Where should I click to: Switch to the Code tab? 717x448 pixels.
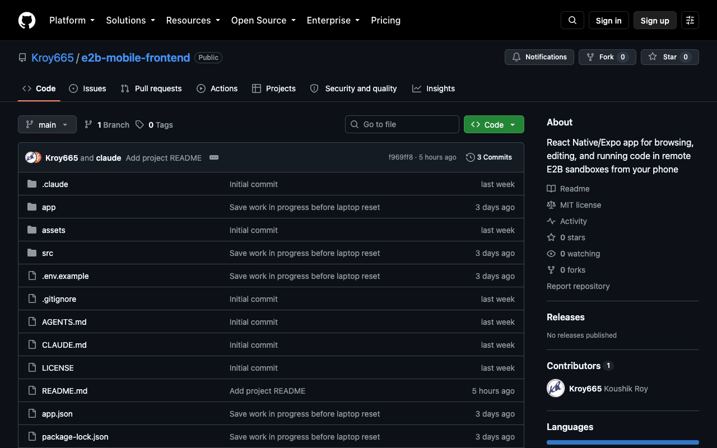click(x=39, y=88)
